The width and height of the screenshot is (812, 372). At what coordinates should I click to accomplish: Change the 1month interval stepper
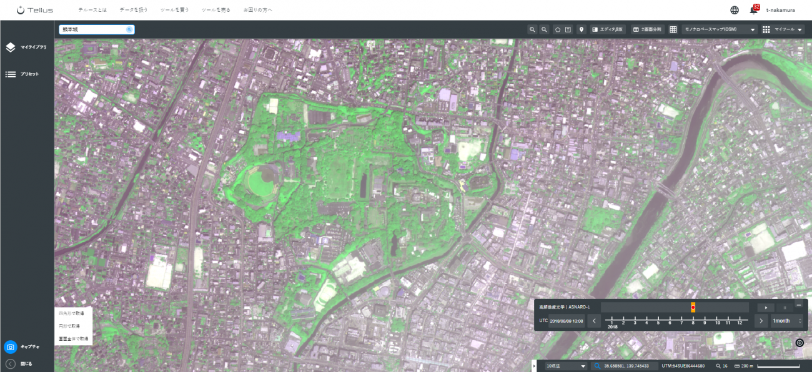click(786, 321)
